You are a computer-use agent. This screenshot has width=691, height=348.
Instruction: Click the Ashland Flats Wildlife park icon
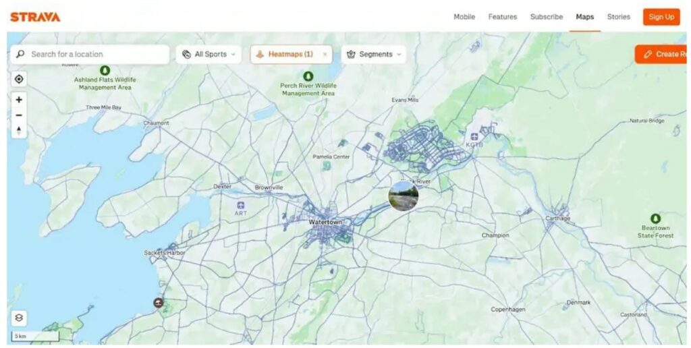click(105, 71)
